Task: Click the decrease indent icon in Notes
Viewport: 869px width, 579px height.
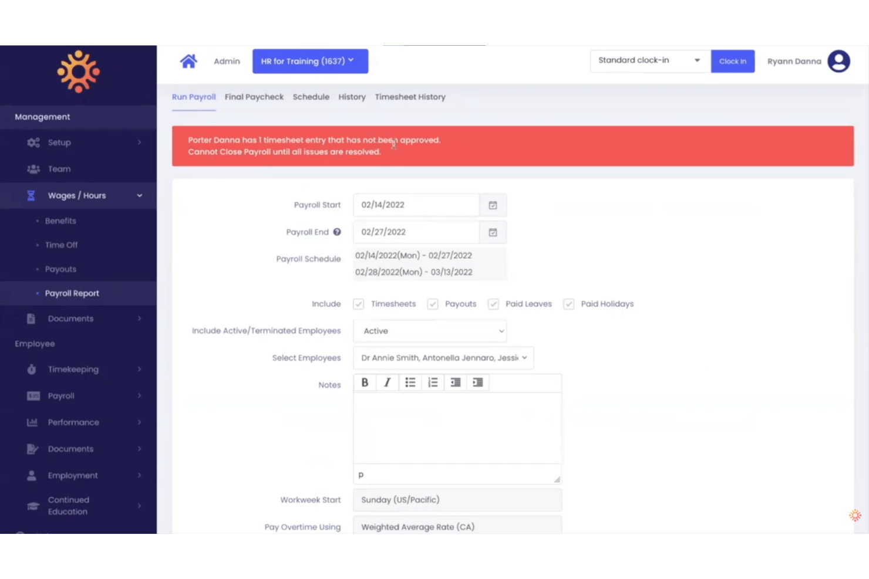Action: point(455,382)
